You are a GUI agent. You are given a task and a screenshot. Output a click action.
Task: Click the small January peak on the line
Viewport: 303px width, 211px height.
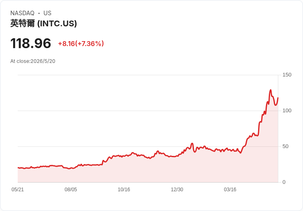[x=192, y=144]
